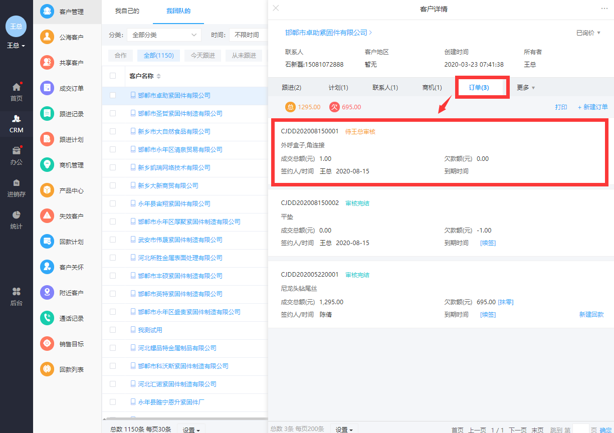Open 附近客户 sidebar icon
The height and width of the screenshot is (433, 614).
[x=47, y=293]
